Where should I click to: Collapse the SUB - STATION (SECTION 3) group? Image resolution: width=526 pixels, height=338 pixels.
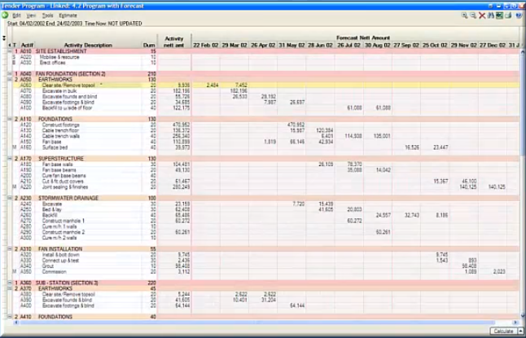[10, 282]
